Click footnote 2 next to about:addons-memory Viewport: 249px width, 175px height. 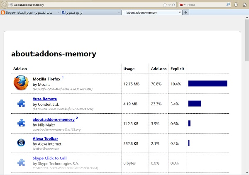pos(77,118)
